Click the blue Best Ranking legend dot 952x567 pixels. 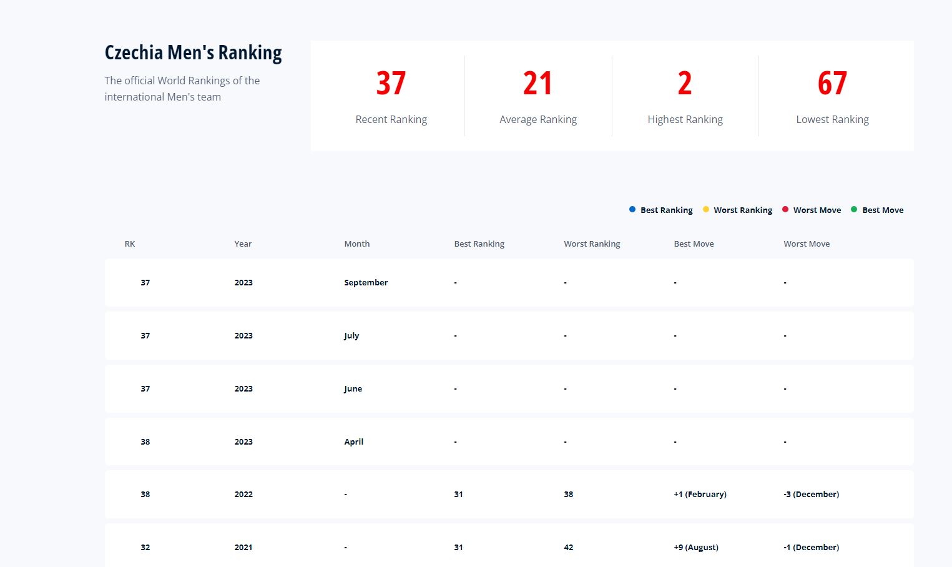632,210
